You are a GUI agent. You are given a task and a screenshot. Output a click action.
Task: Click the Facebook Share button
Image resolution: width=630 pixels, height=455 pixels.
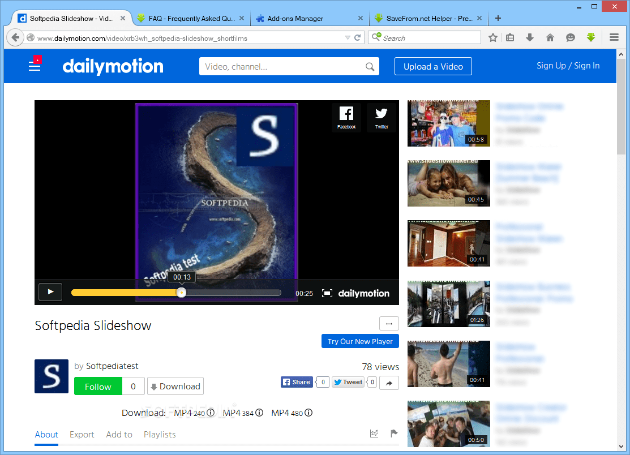(297, 383)
